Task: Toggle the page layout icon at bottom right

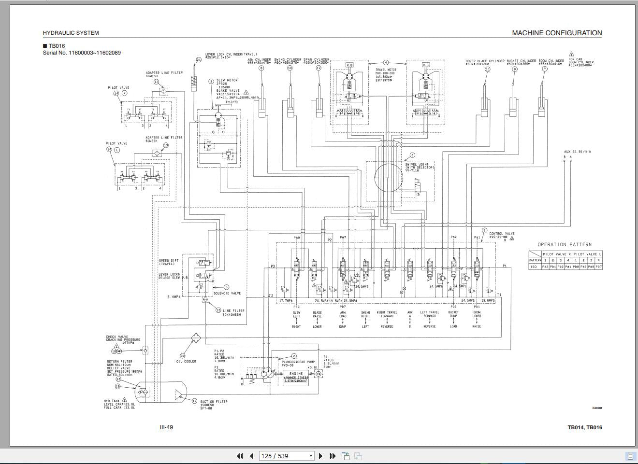Action: 630,456
